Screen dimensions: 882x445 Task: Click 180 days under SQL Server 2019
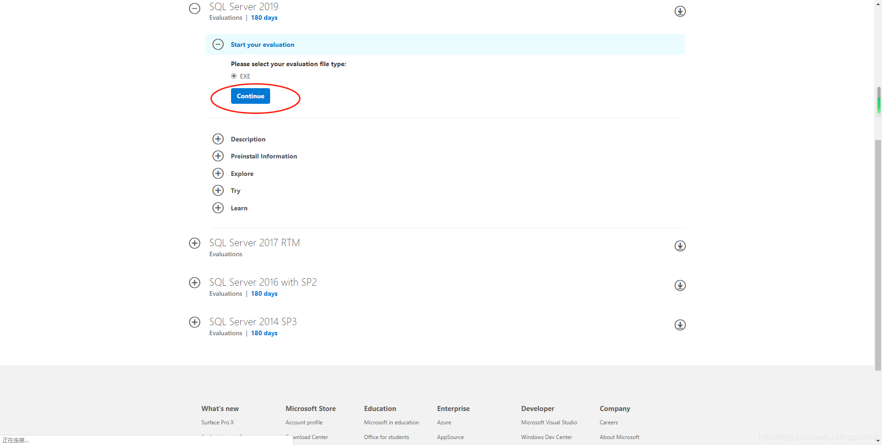pos(264,18)
